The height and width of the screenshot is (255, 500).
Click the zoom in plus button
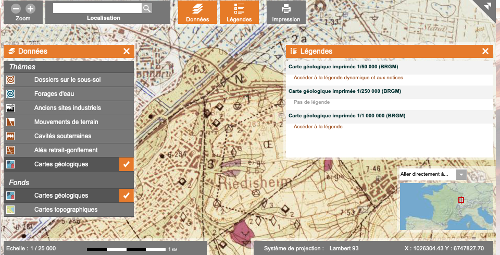click(30, 8)
